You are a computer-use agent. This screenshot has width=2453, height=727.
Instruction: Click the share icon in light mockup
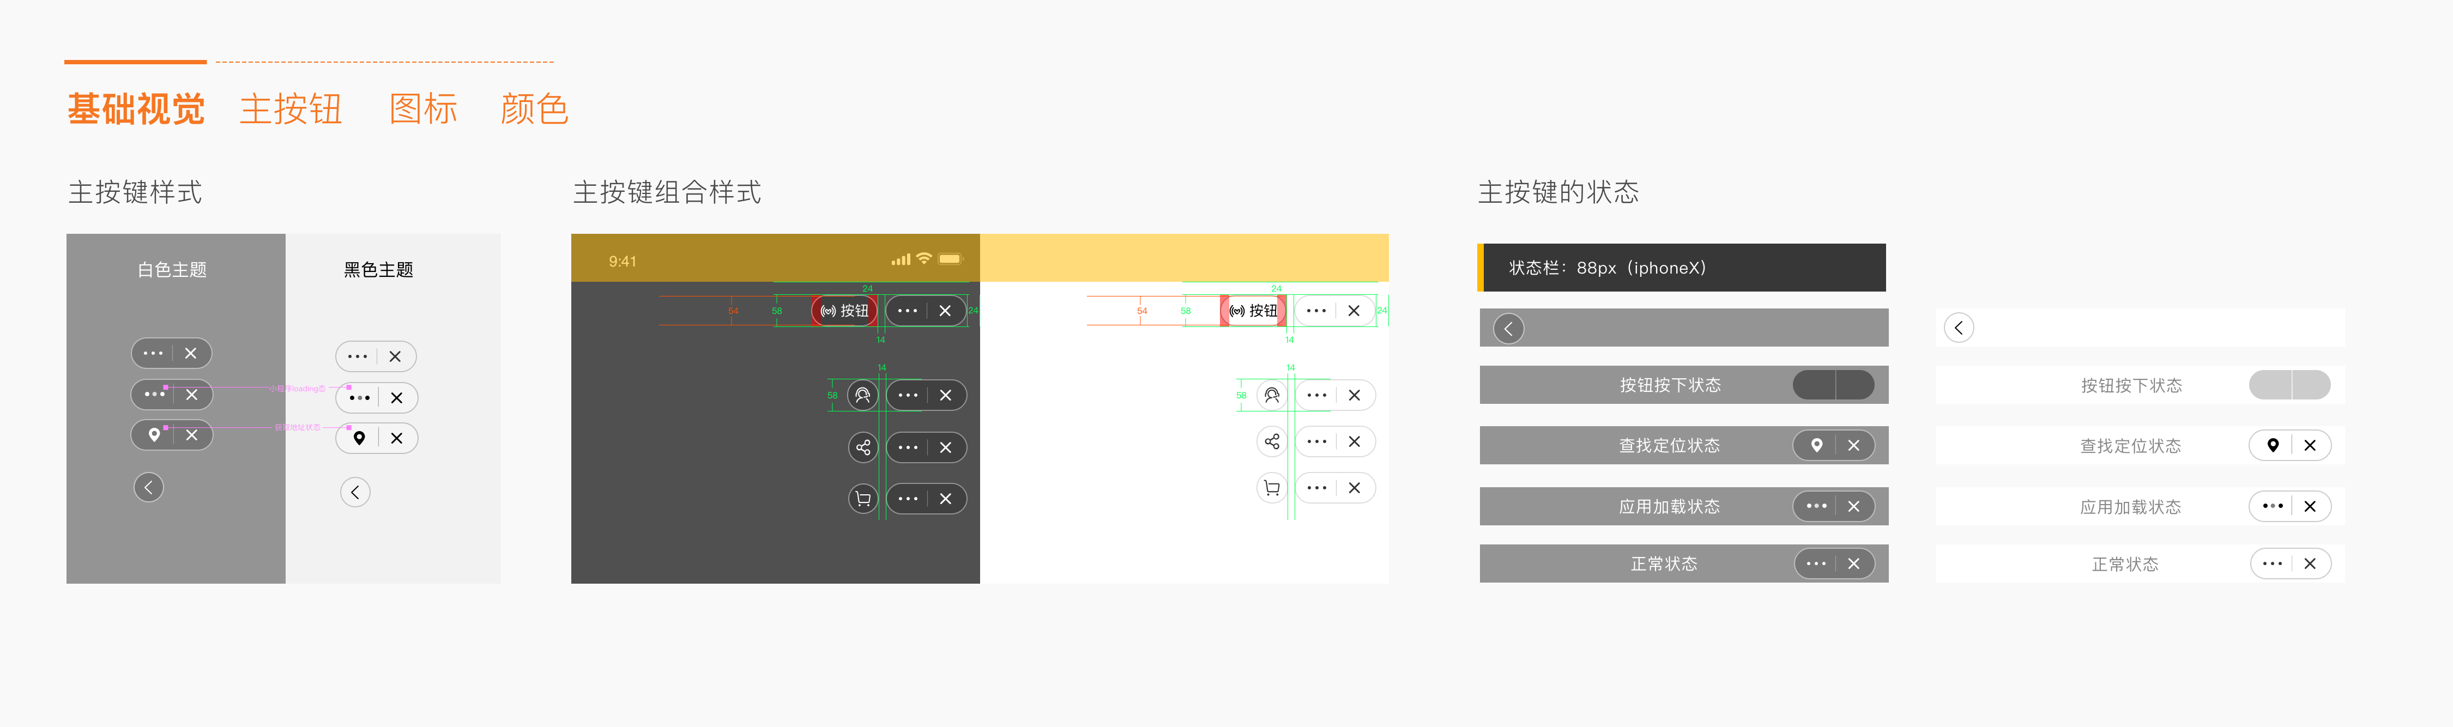pos(1272,441)
